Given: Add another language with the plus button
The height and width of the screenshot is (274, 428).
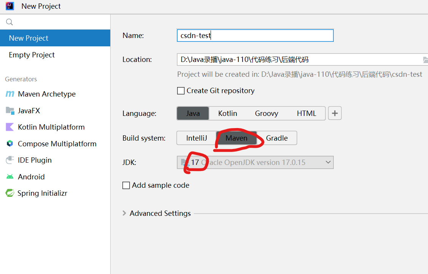Looking at the screenshot, I should pos(334,113).
